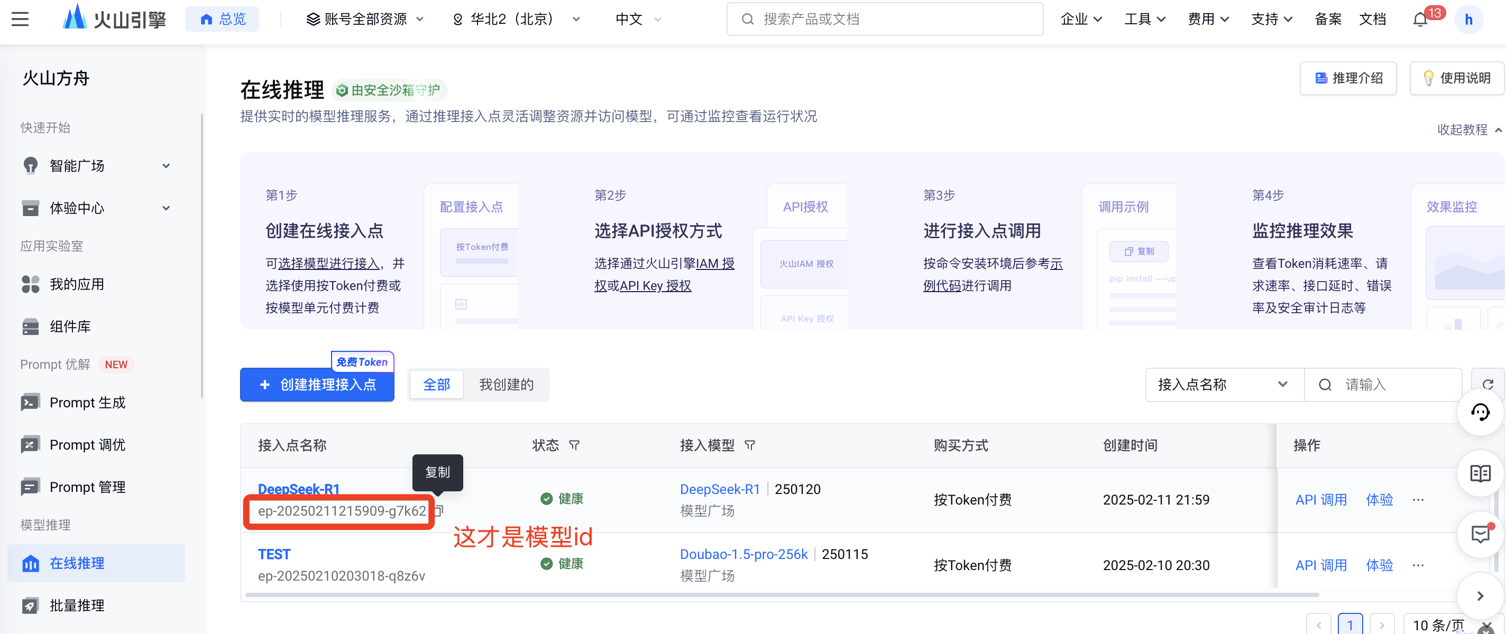Click the 创建推理接入点 button
Viewport: 1506px width, 634px height.
click(317, 385)
